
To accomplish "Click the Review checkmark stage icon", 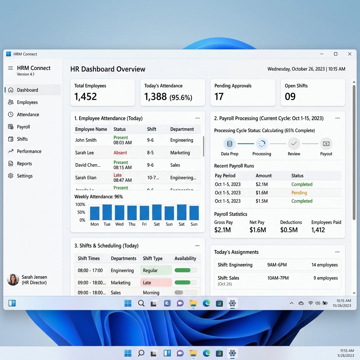I will (294, 144).
